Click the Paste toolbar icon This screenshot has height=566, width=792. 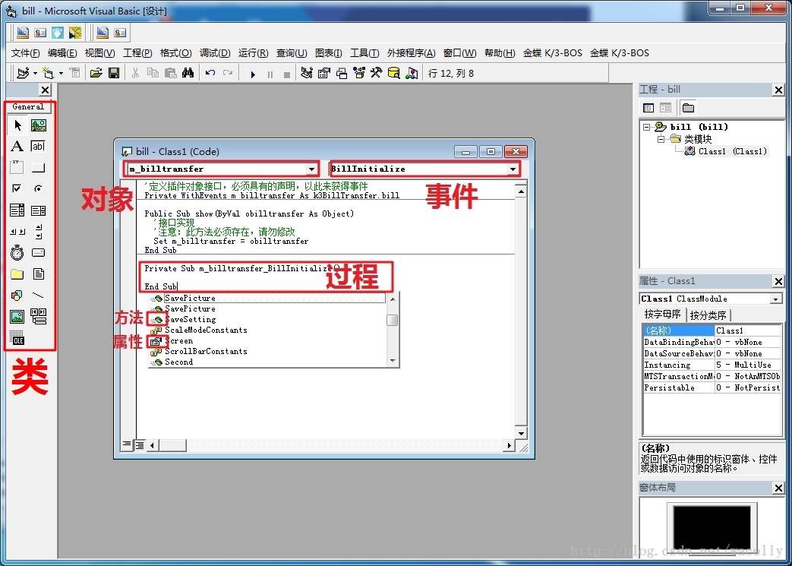pos(171,73)
